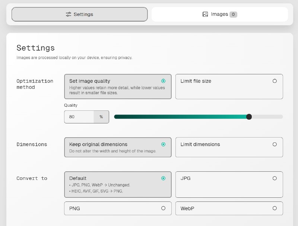Choose PNG as the output format
This screenshot has width=298, height=226.
(x=118, y=209)
